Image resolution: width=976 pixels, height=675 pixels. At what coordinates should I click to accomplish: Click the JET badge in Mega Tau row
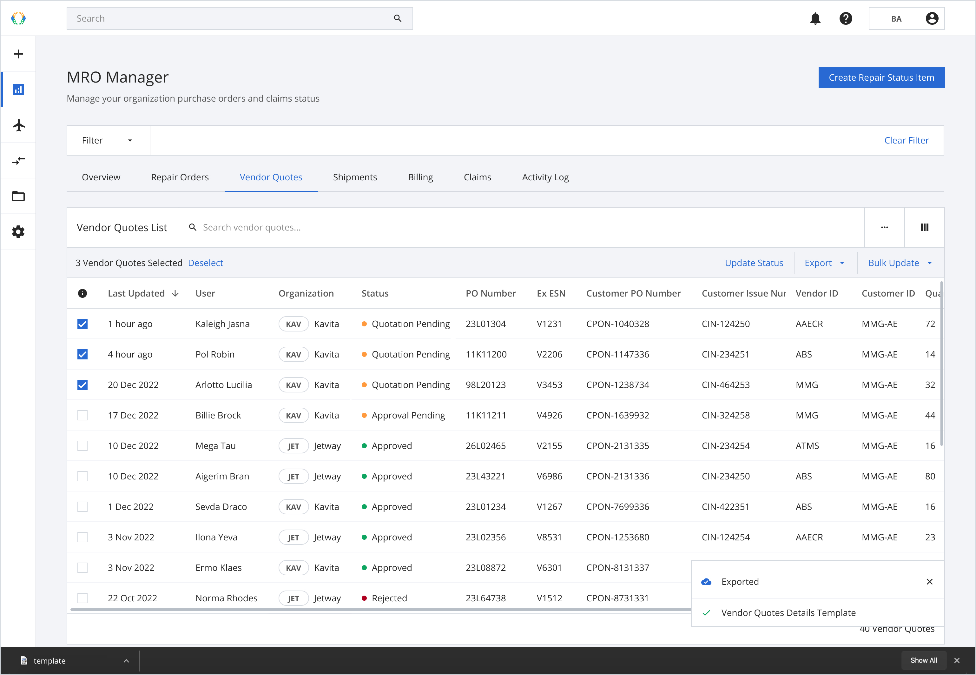tap(293, 446)
